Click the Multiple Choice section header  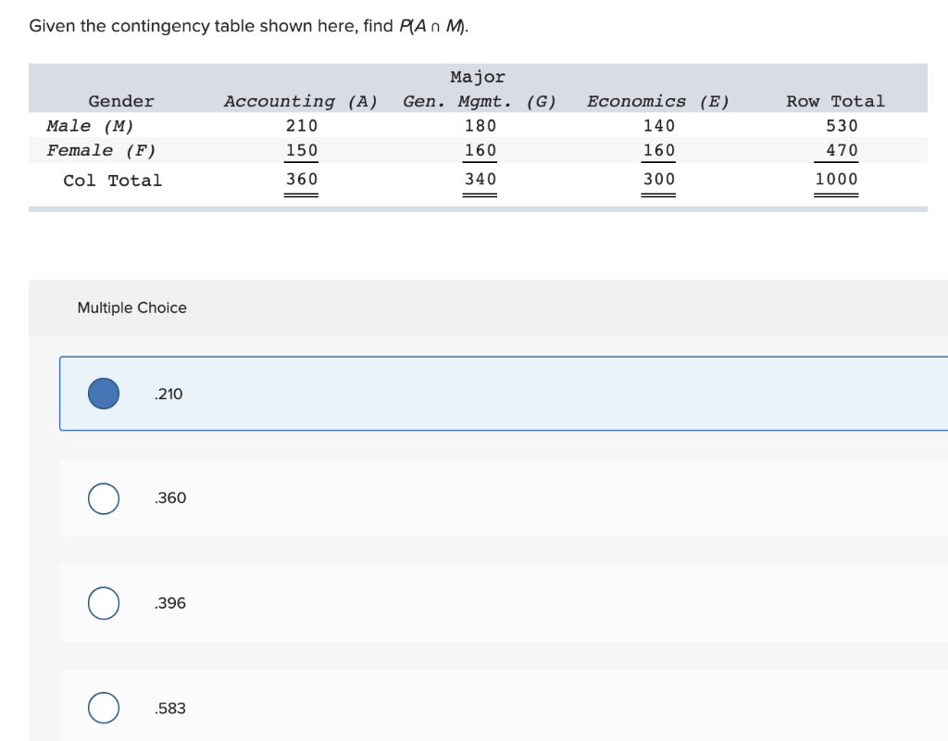[132, 308]
